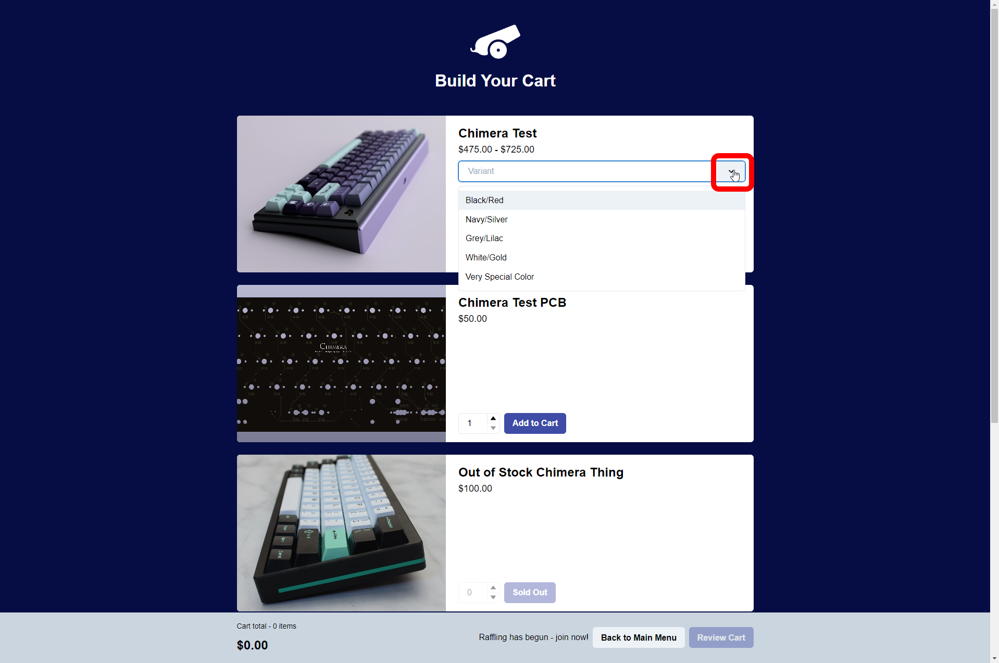Viewport: 999px width, 663px height.
Task: Click the disabled Sold Out button
Action: pyautogui.click(x=530, y=593)
